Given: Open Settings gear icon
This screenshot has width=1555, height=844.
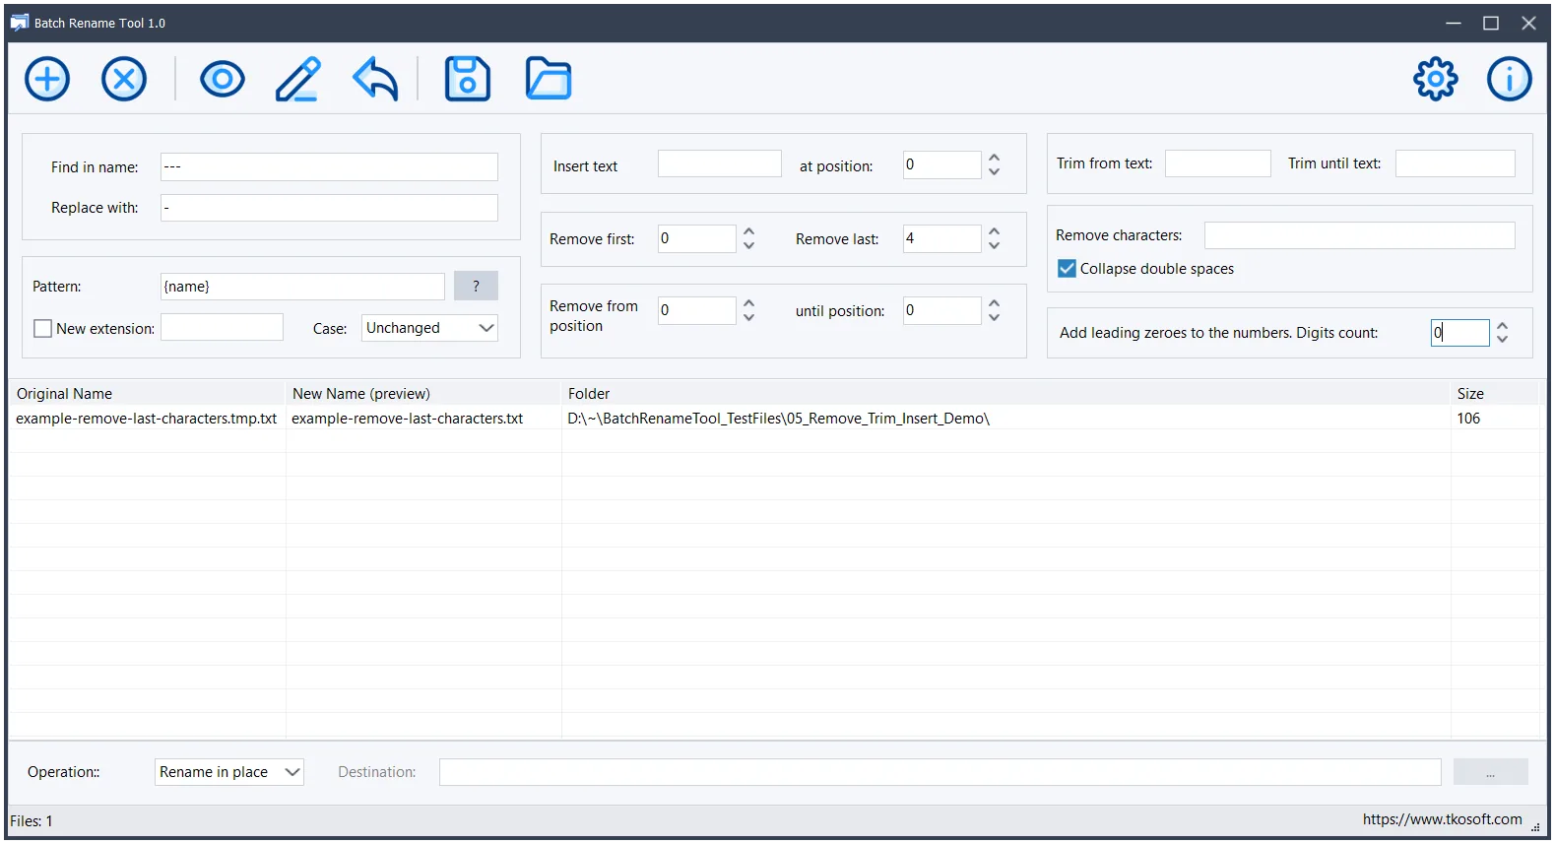Looking at the screenshot, I should pos(1436,79).
